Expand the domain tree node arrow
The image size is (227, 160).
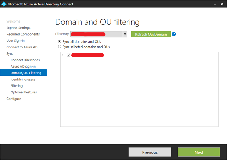(x=63, y=55)
